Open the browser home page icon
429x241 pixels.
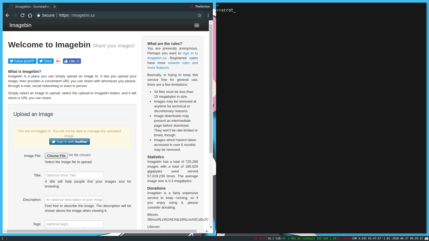[x=30, y=15]
